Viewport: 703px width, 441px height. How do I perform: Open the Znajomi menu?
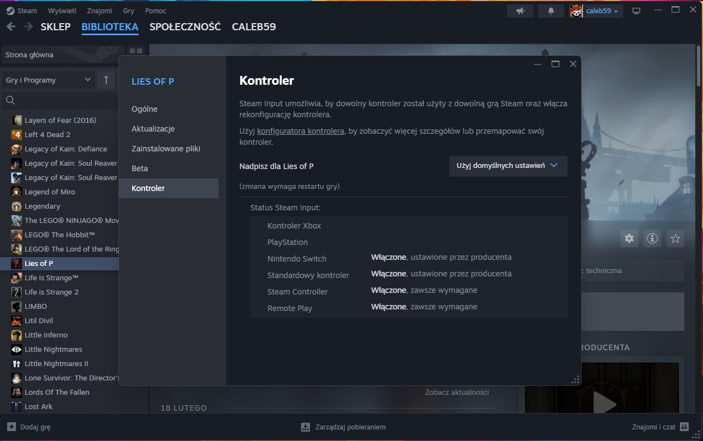[100, 10]
